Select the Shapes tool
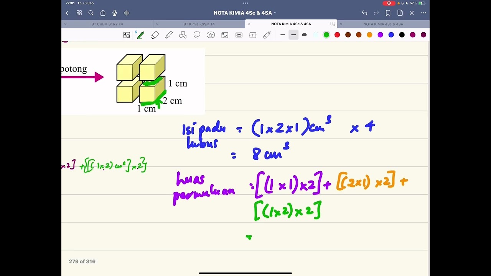This screenshot has width=491, height=276. pos(183,35)
